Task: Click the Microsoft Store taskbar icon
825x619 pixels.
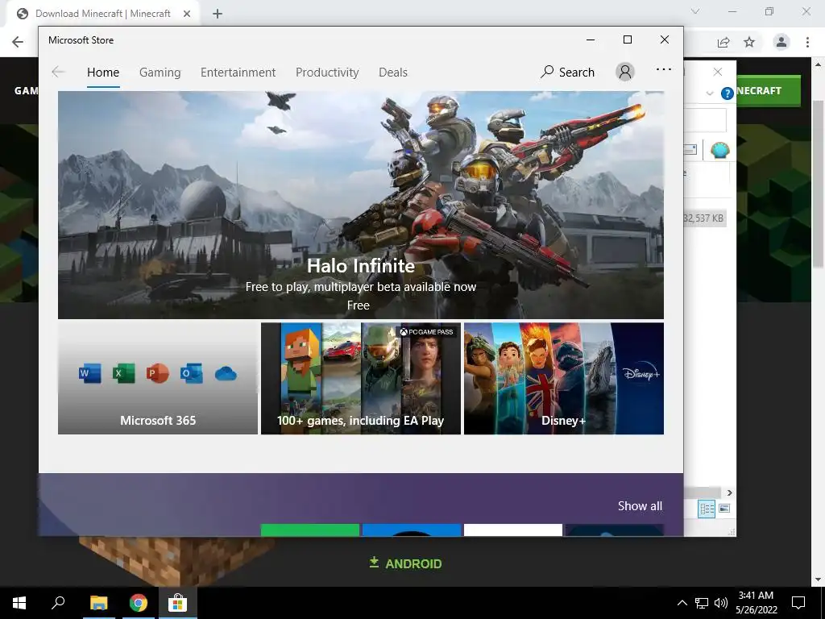Action: pos(178,603)
